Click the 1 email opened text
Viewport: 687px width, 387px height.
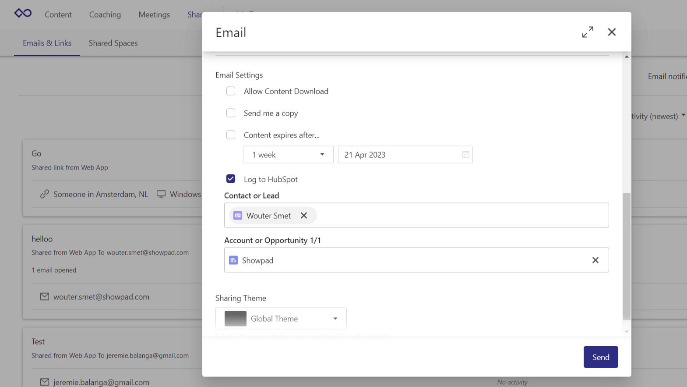point(54,270)
